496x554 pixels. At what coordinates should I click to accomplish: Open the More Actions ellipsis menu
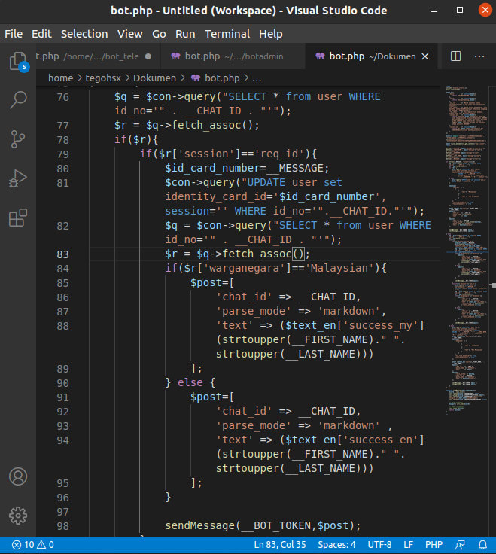(479, 56)
